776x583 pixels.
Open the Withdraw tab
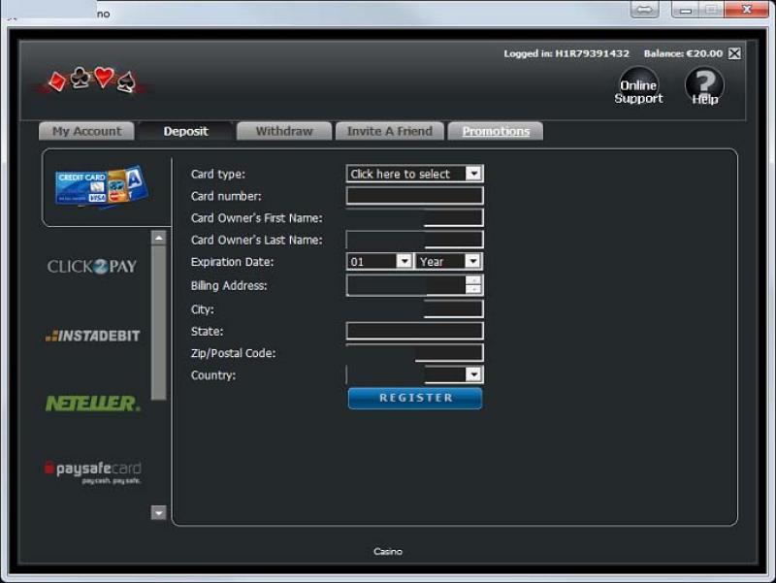[x=284, y=131]
